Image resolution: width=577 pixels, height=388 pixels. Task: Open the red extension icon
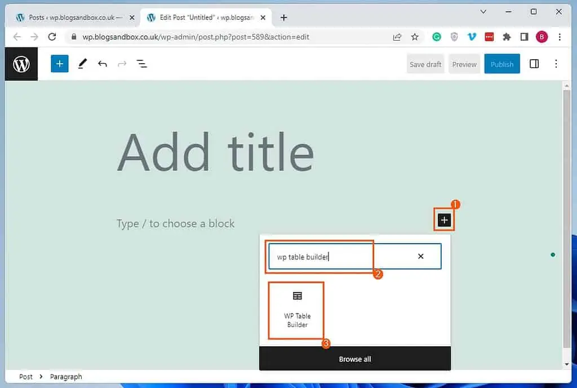coord(489,37)
